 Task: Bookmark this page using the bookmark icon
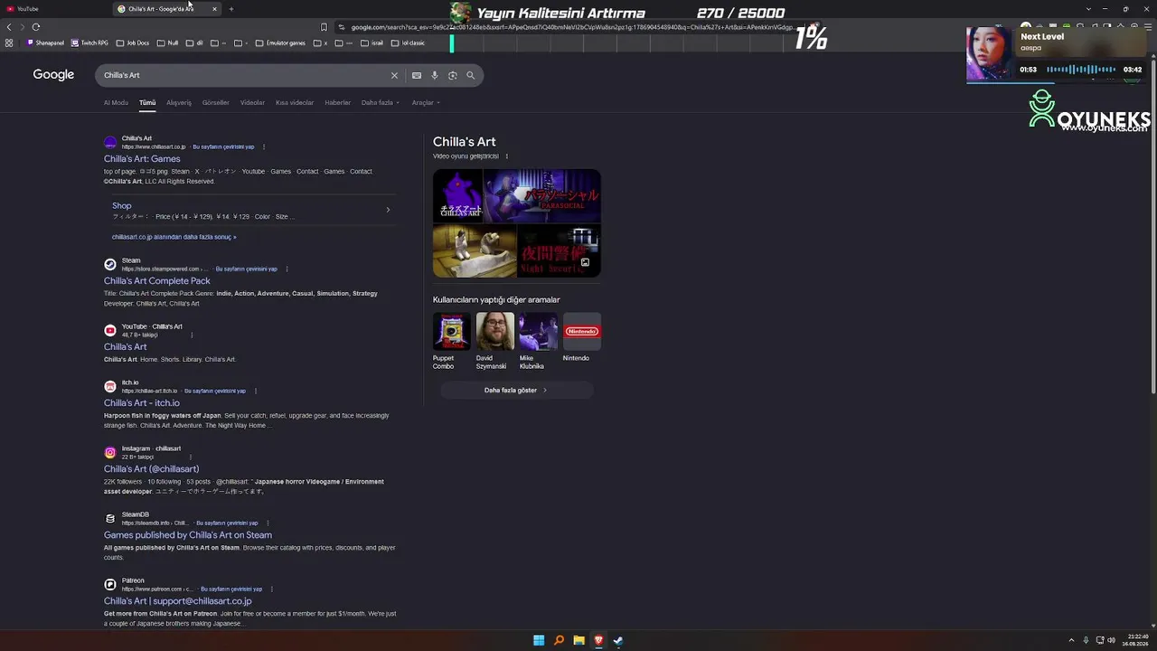coord(324,27)
